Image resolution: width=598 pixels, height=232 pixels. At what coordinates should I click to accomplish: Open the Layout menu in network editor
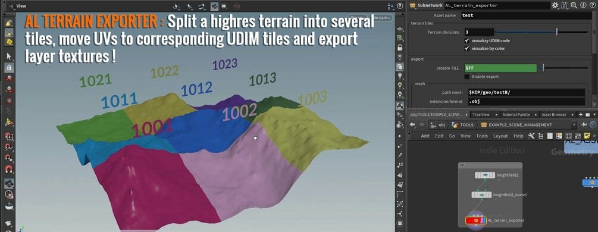click(500, 136)
